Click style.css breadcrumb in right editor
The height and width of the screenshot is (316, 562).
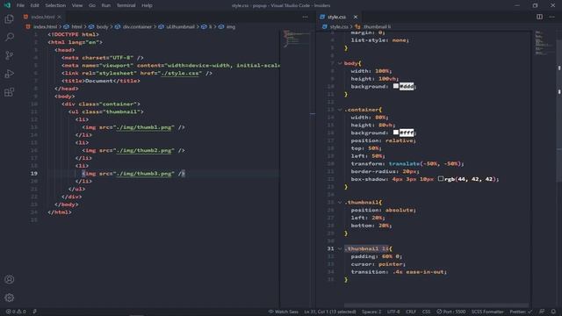point(339,26)
